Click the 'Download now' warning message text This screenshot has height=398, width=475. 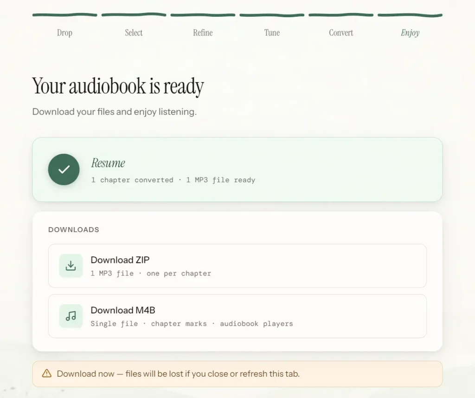pyautogui.click(x=178, y=374)
